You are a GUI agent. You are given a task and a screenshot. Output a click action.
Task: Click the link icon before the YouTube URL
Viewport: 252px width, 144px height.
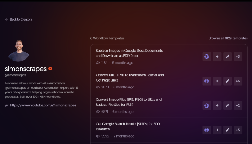[x=6, y=105]
